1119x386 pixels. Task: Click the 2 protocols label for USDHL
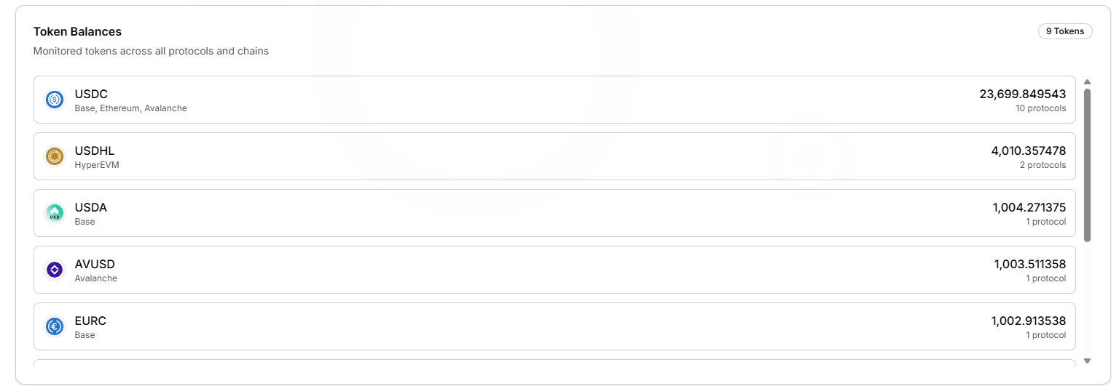pos(1043,165)
